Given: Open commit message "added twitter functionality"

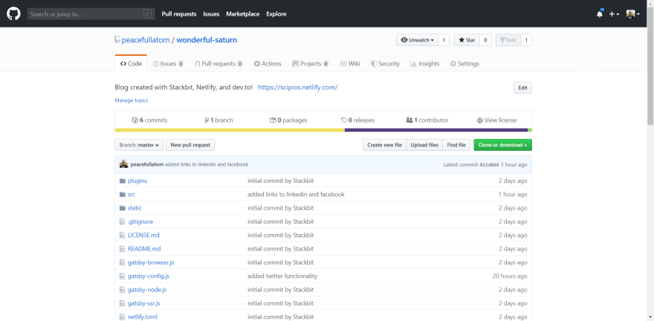Looking at the screenshot, I should pos(282,276).
